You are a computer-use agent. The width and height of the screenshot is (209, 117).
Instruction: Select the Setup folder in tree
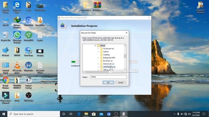point(103,45)
